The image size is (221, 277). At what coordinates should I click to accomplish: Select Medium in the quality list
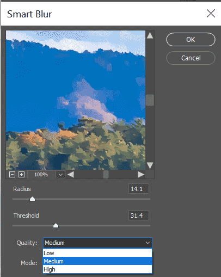click(x=97, y=261)
